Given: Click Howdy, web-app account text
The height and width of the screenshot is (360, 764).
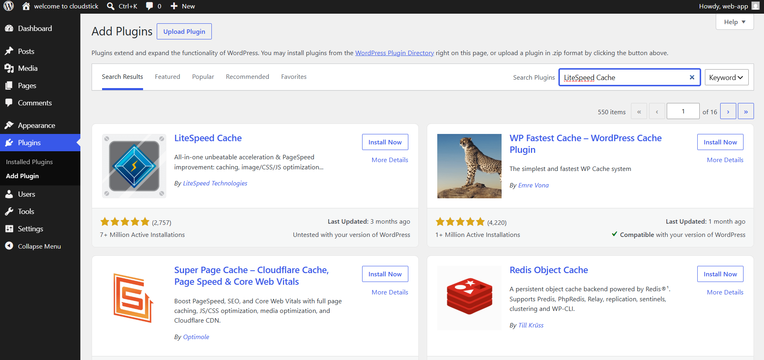Looking at the screenshot, I should [x=723, y=6].
